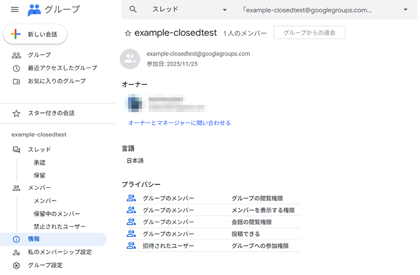Select the メンバー parent section

pyautogui.click(x=39, y=188)
